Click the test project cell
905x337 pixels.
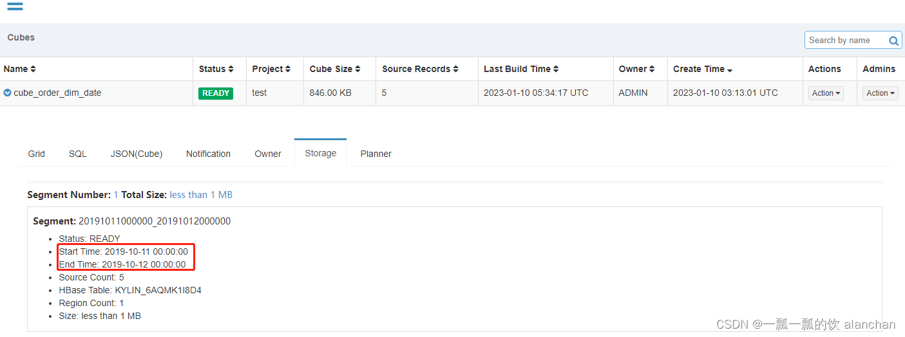point(260,93)
